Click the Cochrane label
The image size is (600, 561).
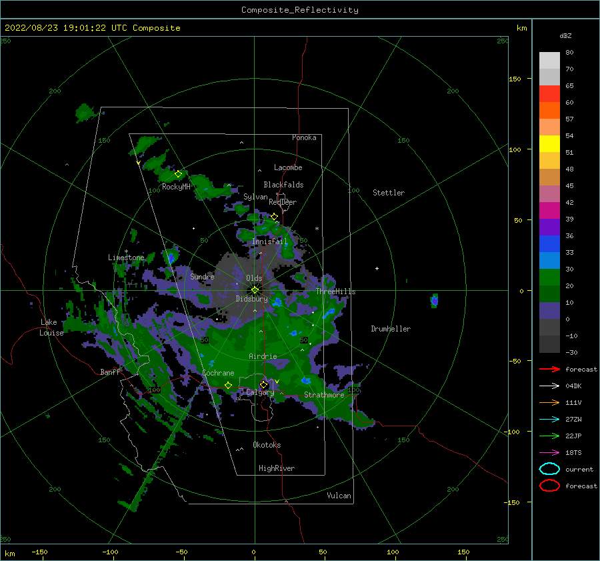coord(218,373)
